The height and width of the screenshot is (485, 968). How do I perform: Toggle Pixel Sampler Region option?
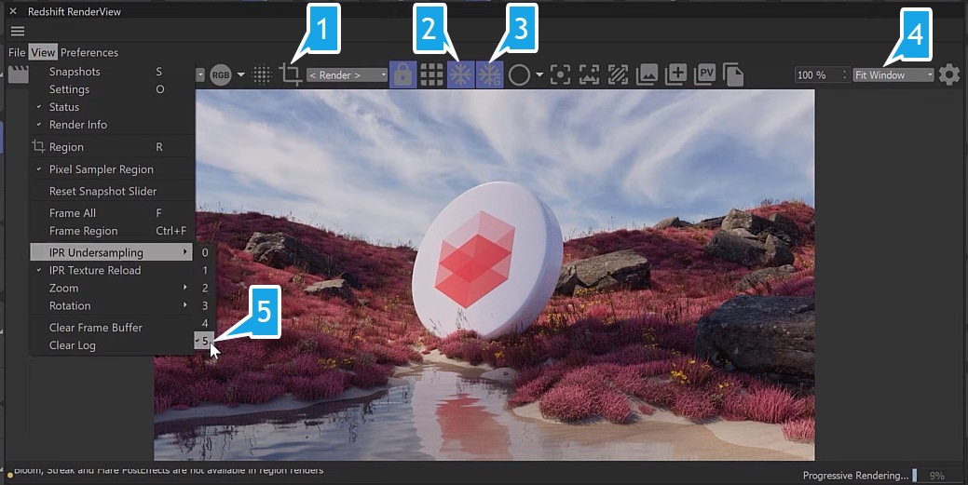point(112,169)
